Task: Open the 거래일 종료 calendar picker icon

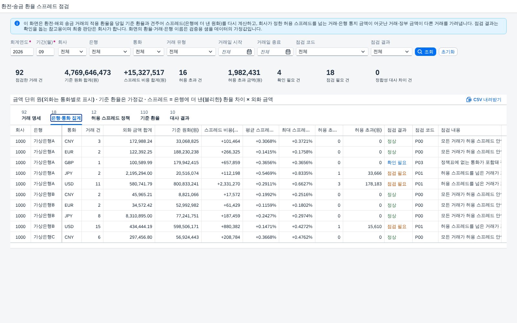Action: (x=288, y=52)
